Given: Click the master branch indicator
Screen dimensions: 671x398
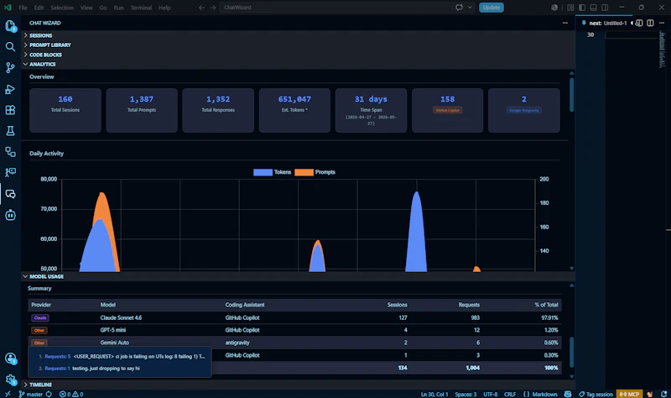Looking at the screenshot, I should [x=31, y=394].
